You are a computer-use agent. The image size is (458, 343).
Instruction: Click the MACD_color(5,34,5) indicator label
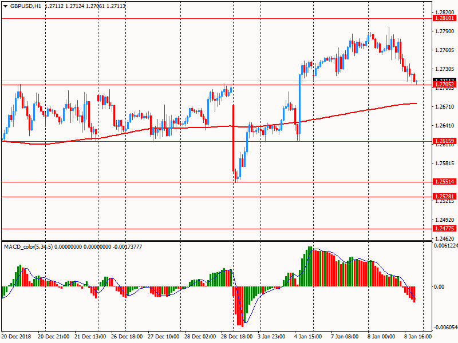pyautogui.click(x=28, y=247)
